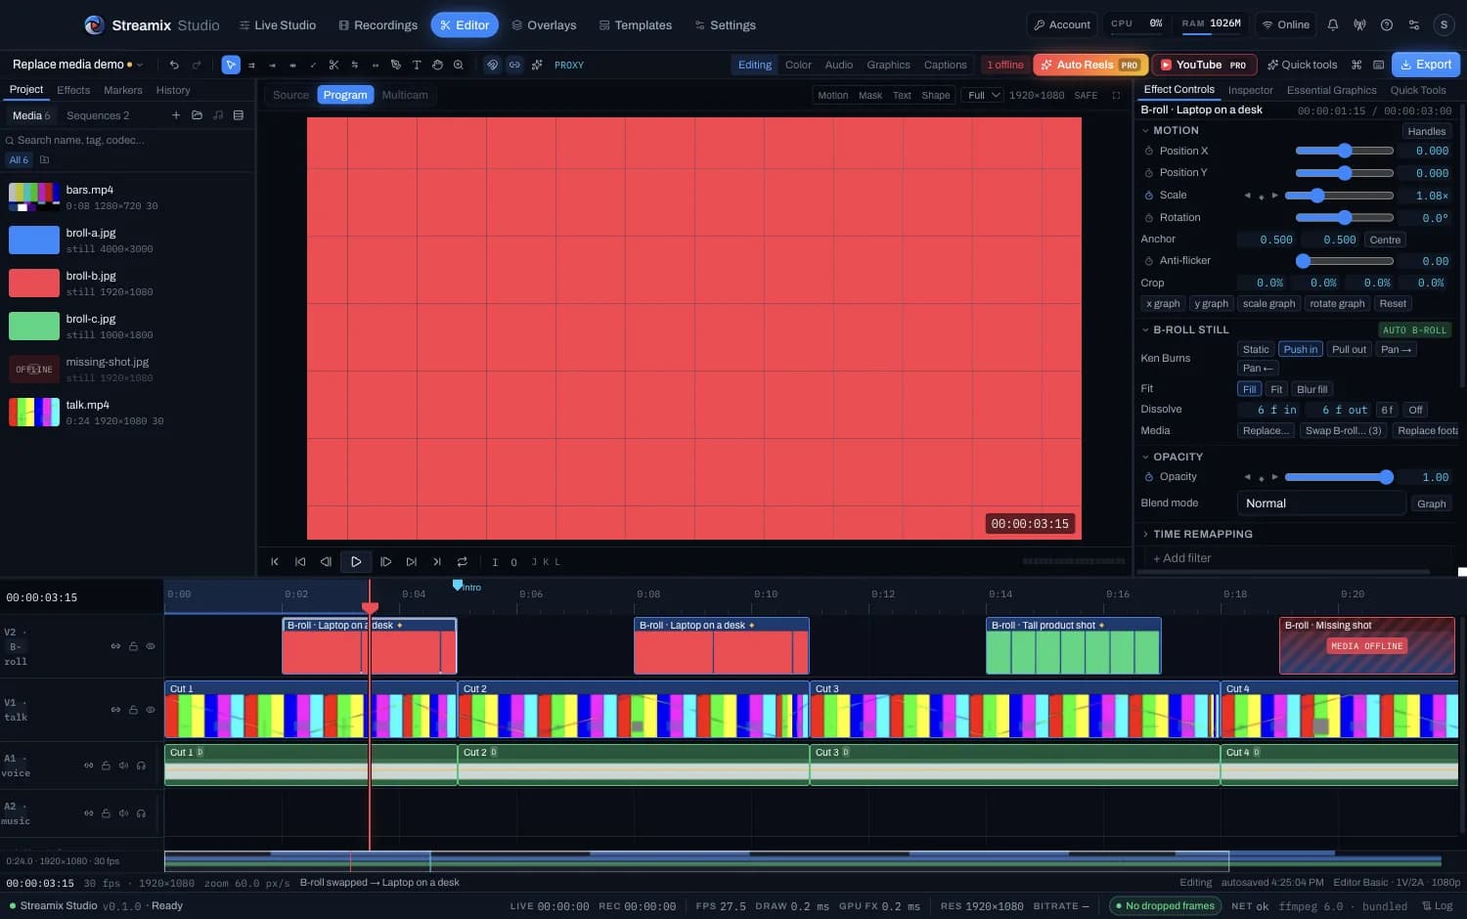This screenshot has width=1467, height=919.
Task: Adjust the Scale slider
Action: pyautogui.click(x=1339, y=196)
